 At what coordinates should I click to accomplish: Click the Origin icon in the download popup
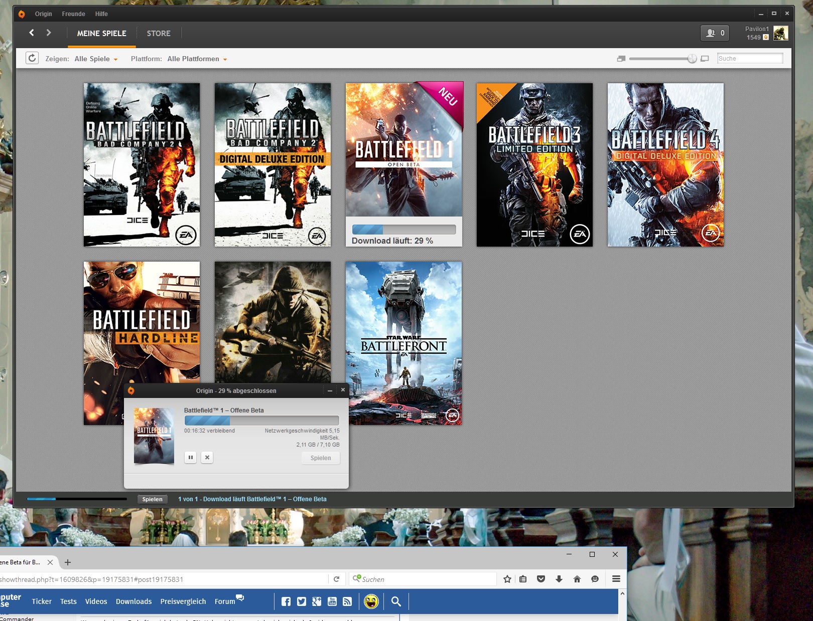click(x=131, y=390)
